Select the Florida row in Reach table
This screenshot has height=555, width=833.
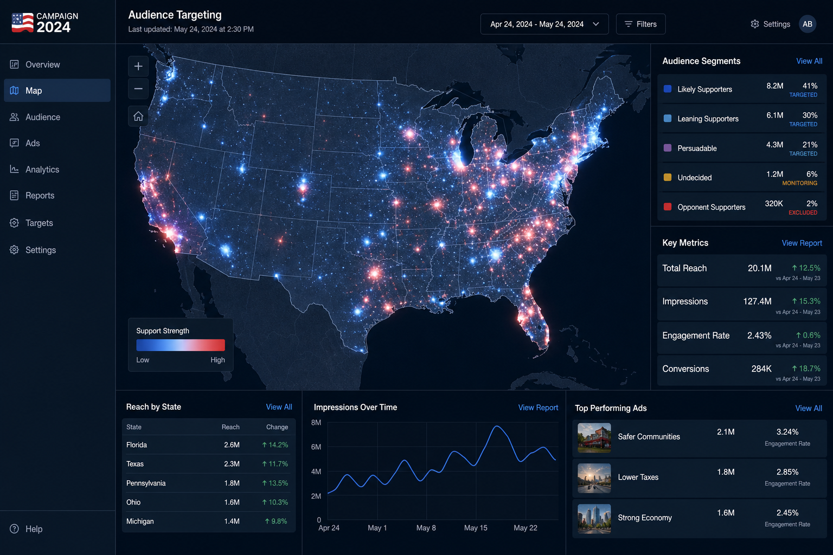209,445
